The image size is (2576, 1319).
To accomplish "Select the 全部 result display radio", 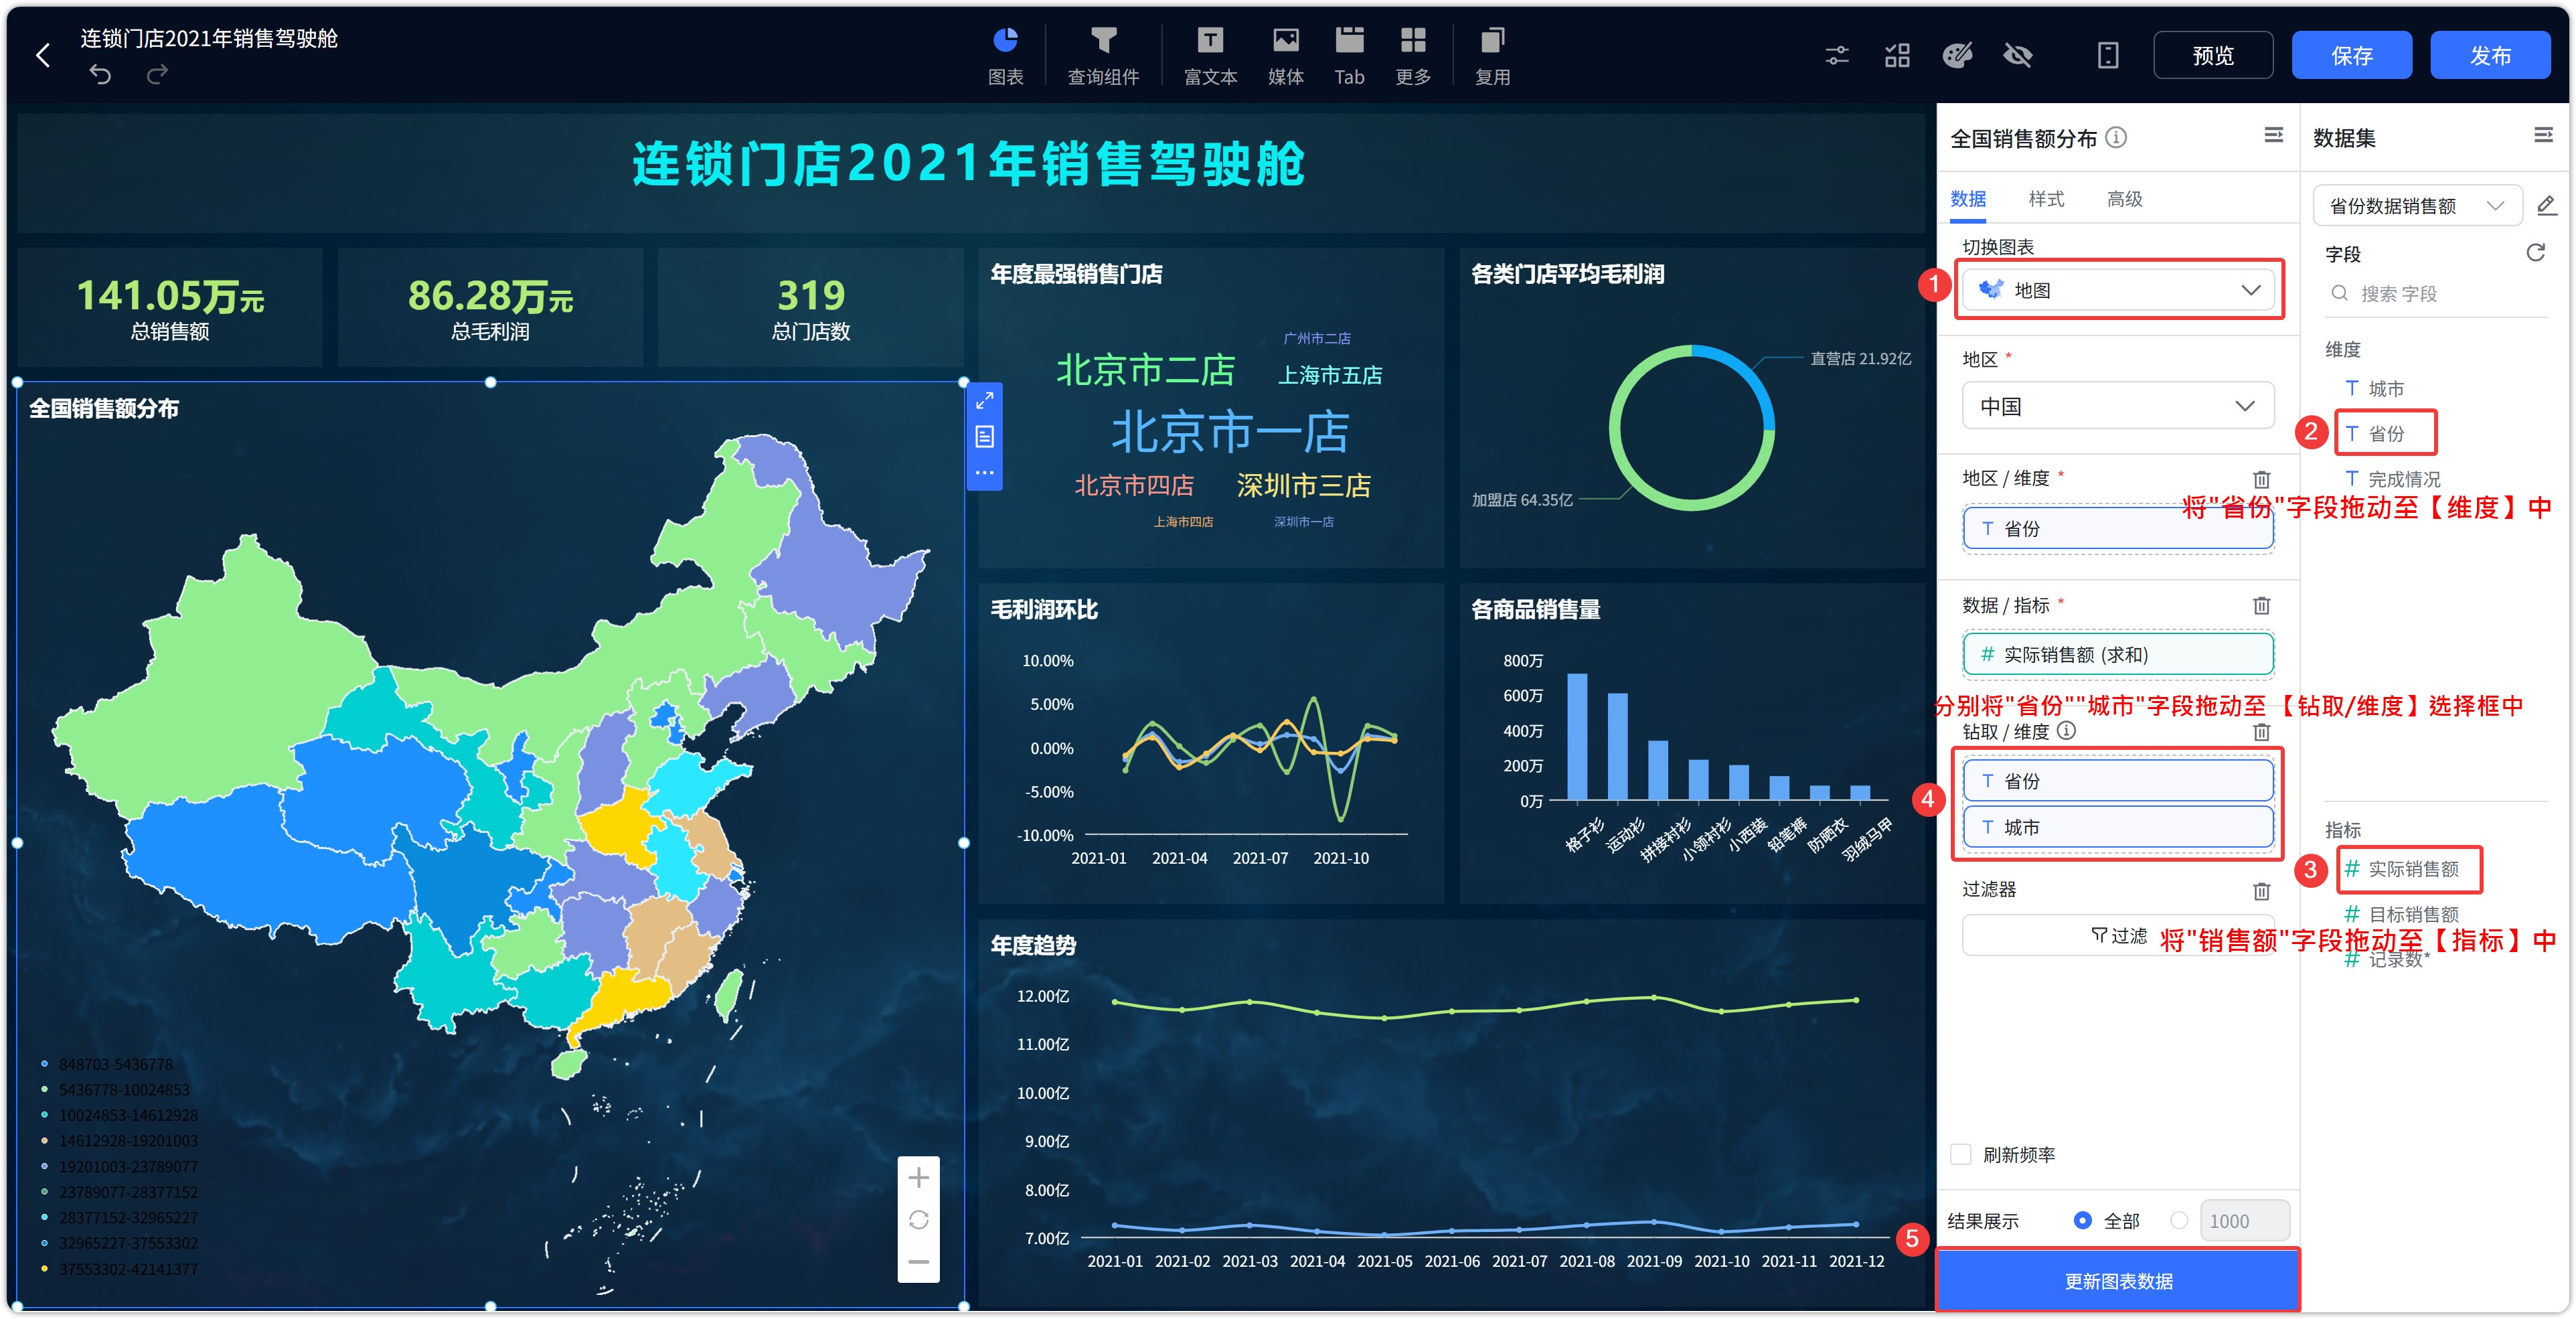I will click(x=2082, y=1220).
